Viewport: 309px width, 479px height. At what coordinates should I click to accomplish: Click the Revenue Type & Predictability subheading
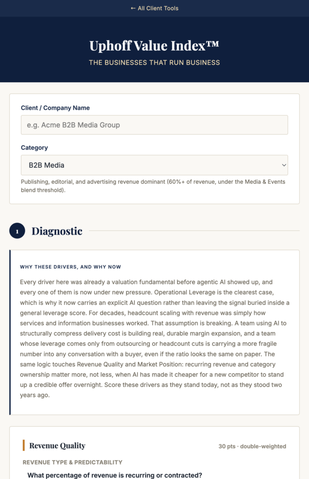[x=72, y=462]
